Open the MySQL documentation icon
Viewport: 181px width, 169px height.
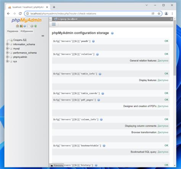(28, 26)
